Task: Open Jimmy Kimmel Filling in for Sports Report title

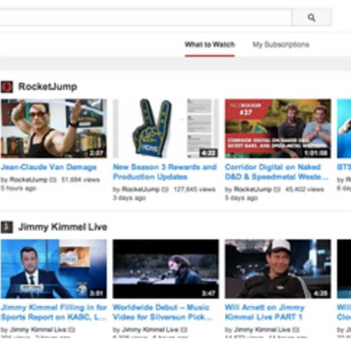Action: (54, 313)
